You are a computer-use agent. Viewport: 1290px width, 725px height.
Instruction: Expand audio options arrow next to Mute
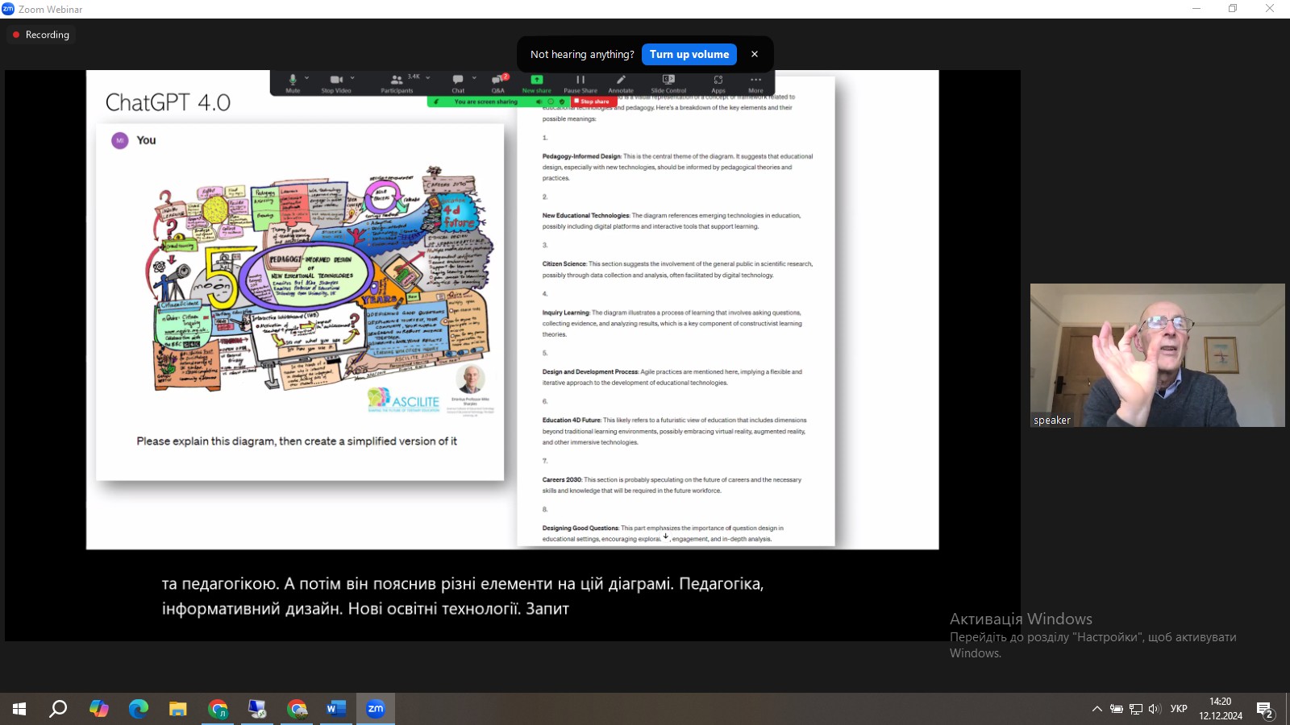click(x=307, y=78)
